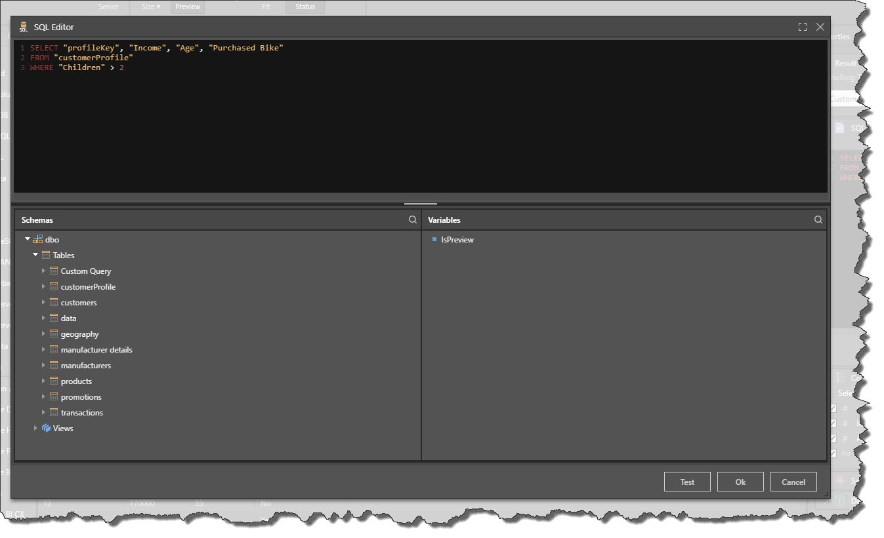Select the Custom Query item

coord(85,271)
